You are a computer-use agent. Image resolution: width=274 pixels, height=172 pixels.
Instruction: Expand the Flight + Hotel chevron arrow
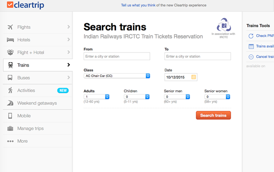(68, 52)
